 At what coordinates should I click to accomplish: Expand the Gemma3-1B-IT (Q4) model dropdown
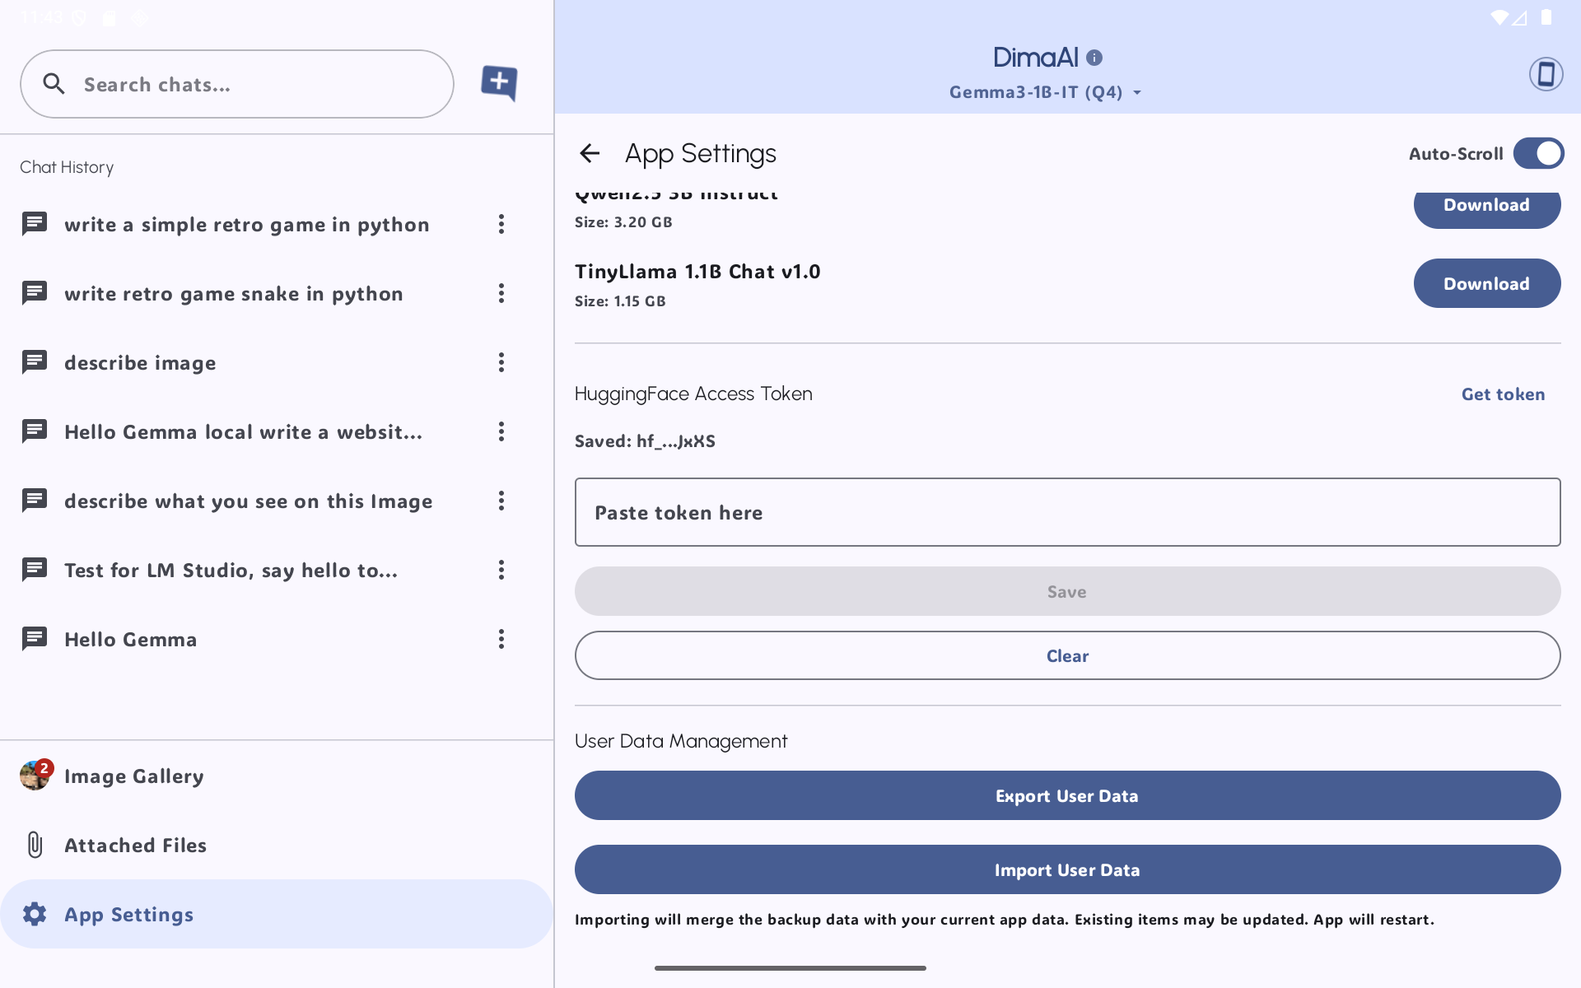pyautogui.click(x=1046, y=92)
